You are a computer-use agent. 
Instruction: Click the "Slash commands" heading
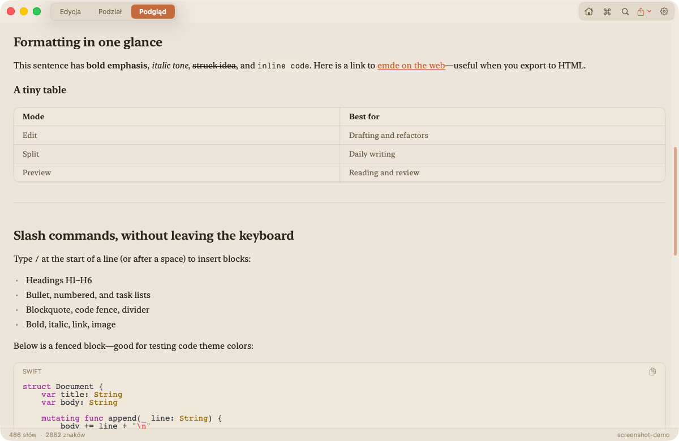pos(154,235)
